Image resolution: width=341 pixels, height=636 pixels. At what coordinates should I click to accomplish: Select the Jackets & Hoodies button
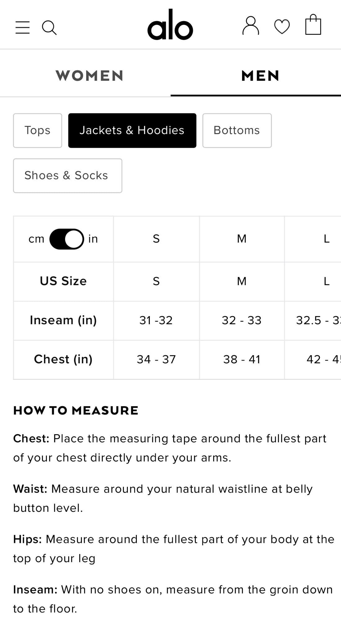[x=132, y=130]
